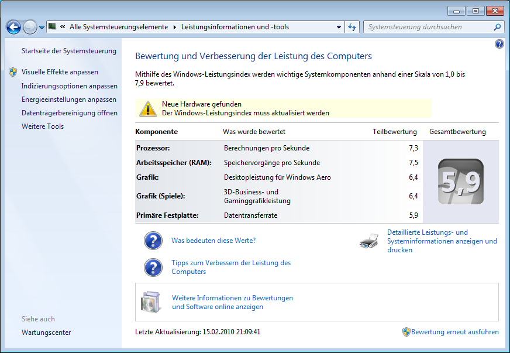Viewport: 510px width, 353px height.
Task: Click the 'Systemsteuerung durchsuchen' search field
Action: 427,27
